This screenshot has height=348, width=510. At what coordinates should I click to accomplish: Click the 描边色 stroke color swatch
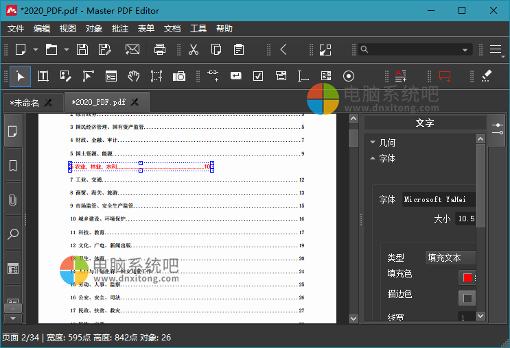click(x=467, y=298)
